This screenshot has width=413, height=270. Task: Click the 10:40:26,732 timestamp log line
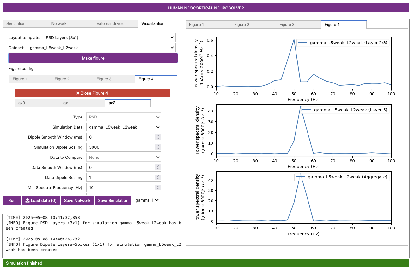tap(43, 239)
